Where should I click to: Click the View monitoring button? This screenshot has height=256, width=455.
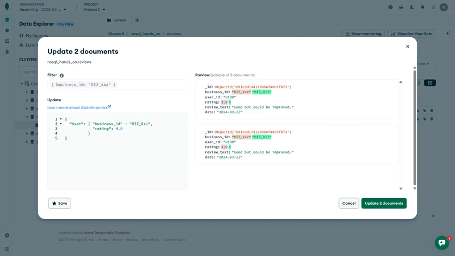point(363,34)
